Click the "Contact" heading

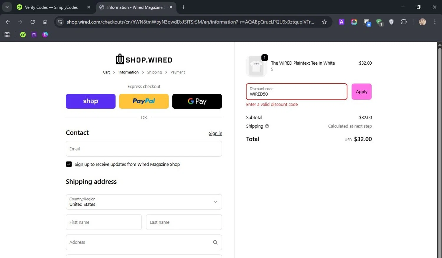[x=77, y=133]
